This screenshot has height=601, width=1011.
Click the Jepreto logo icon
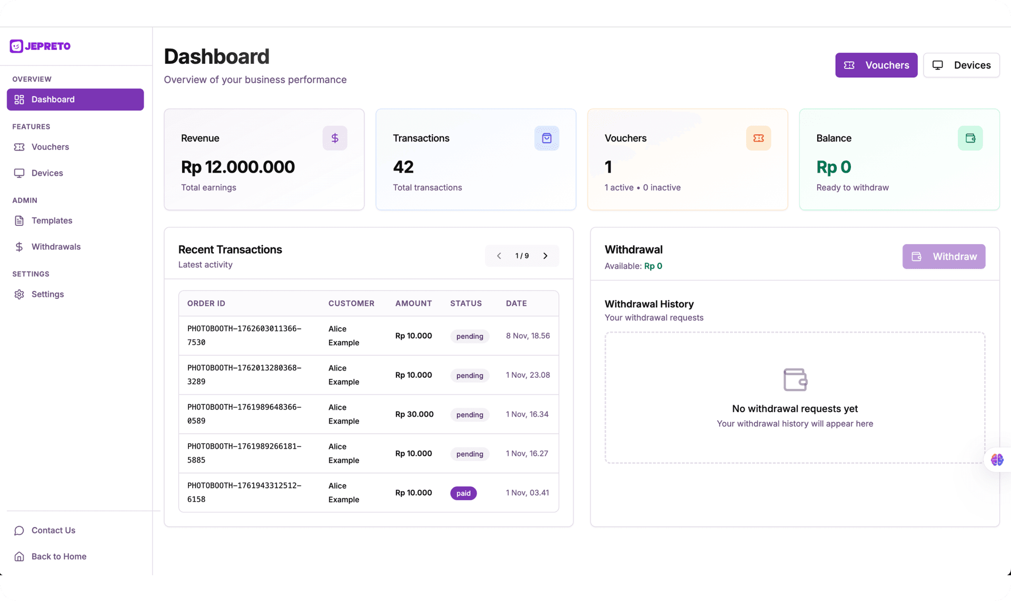[x=16, y=46]
